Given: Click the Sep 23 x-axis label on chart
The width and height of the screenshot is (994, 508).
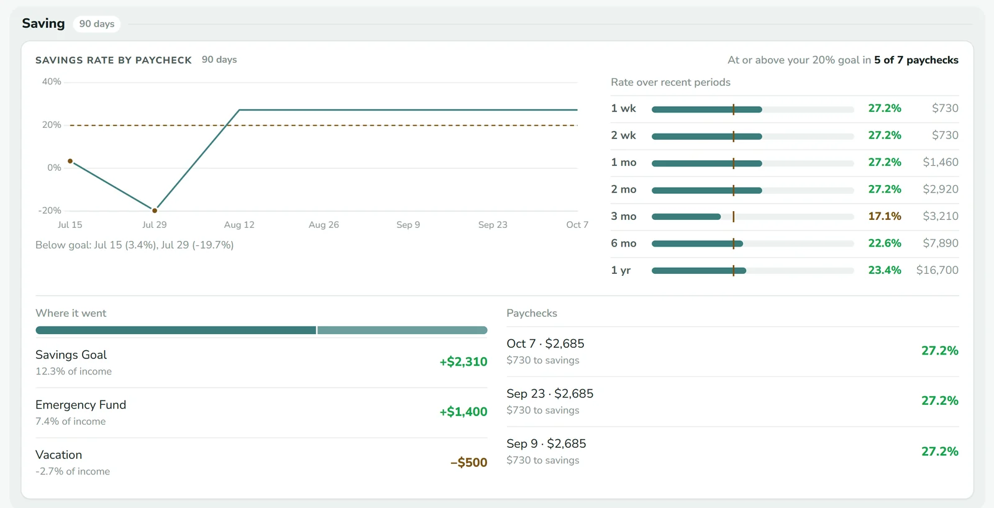Looking at the screenshot, I should click(x=493, y=225).
